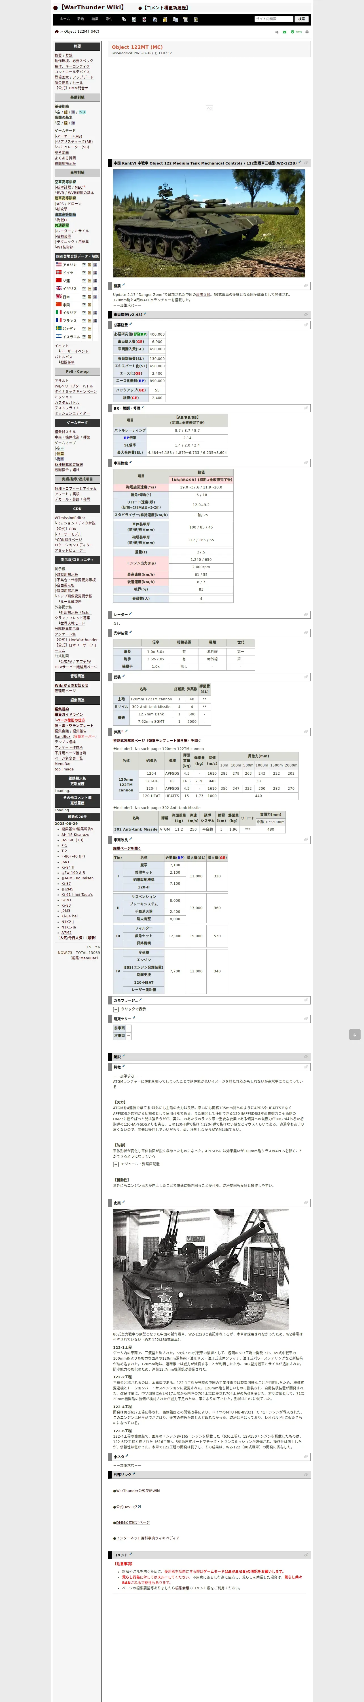Open the アメリカ 陸 ground vehicles link
Image resolution: width=364 pixels, height=1702 pixels.
point(90,264)
